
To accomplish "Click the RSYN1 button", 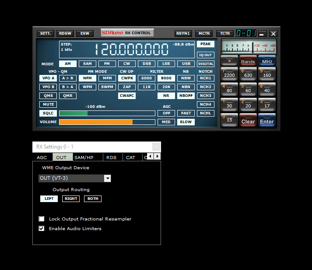I will 183,33.
